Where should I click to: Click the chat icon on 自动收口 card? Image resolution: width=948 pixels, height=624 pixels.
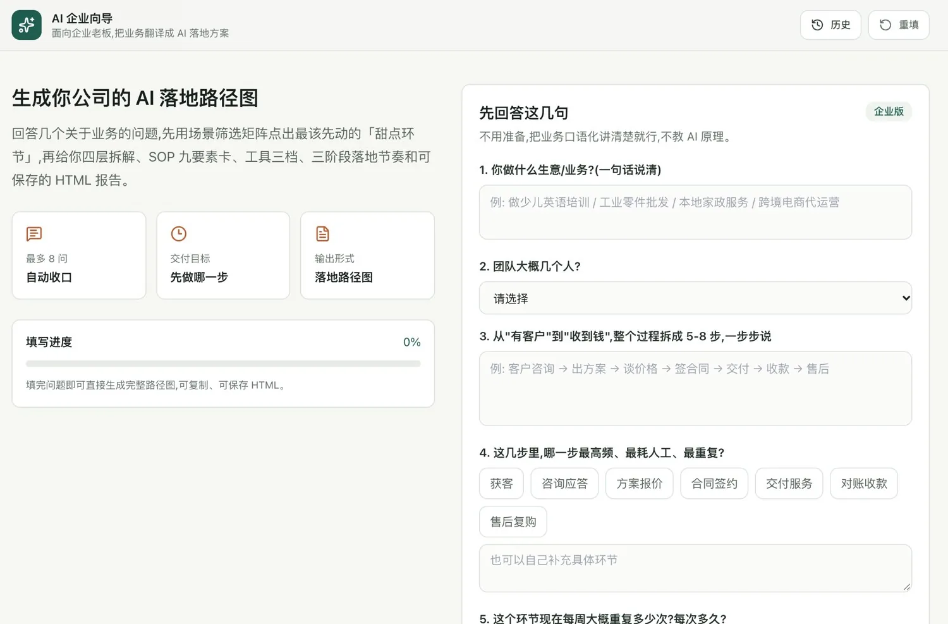[x=34, y=234]
